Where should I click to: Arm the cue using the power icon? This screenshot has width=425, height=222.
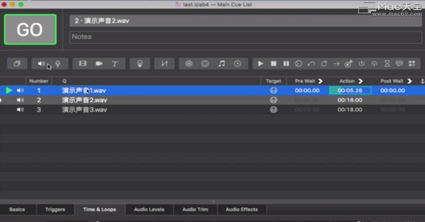coord(361,63)
